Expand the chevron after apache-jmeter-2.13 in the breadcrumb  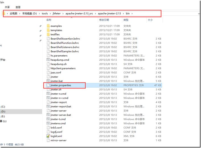[x=123, y=13]
